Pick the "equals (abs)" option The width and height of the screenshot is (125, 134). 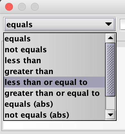54,104
